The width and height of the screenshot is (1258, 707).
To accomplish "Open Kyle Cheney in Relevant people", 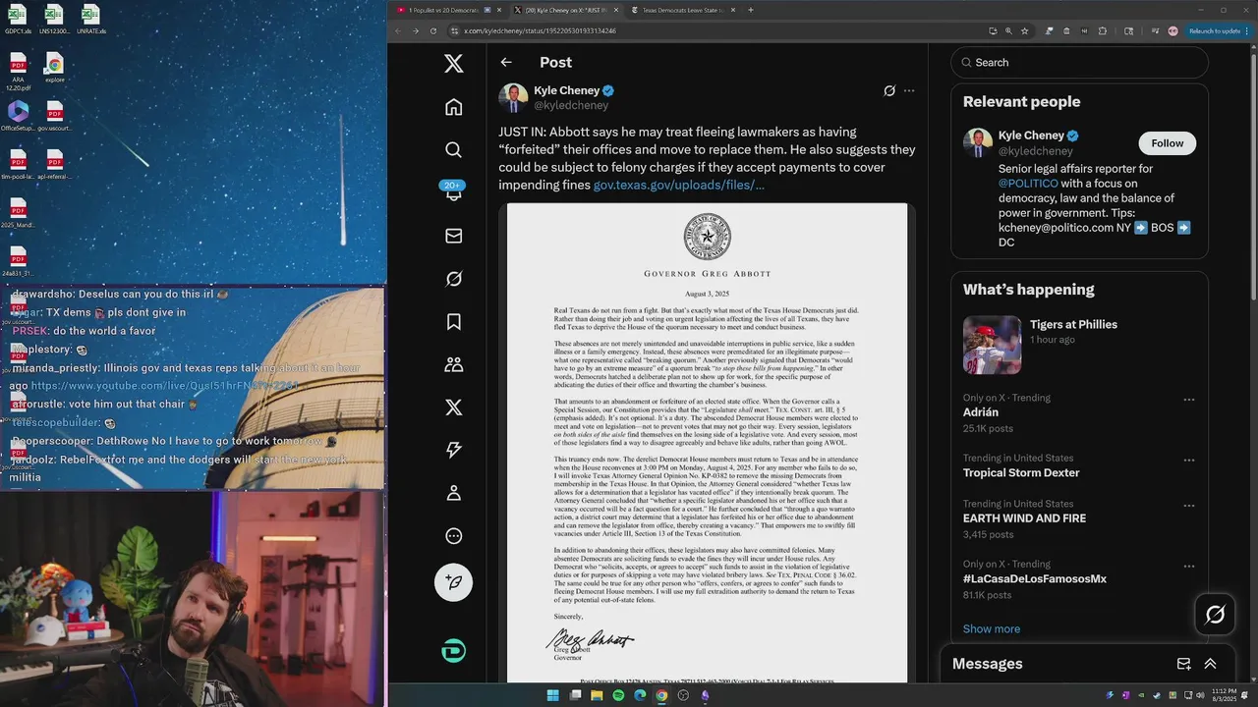I will [1031, 136].
